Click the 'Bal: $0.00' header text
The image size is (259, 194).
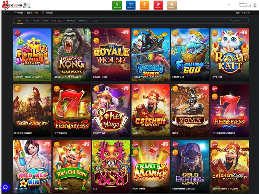243,3
